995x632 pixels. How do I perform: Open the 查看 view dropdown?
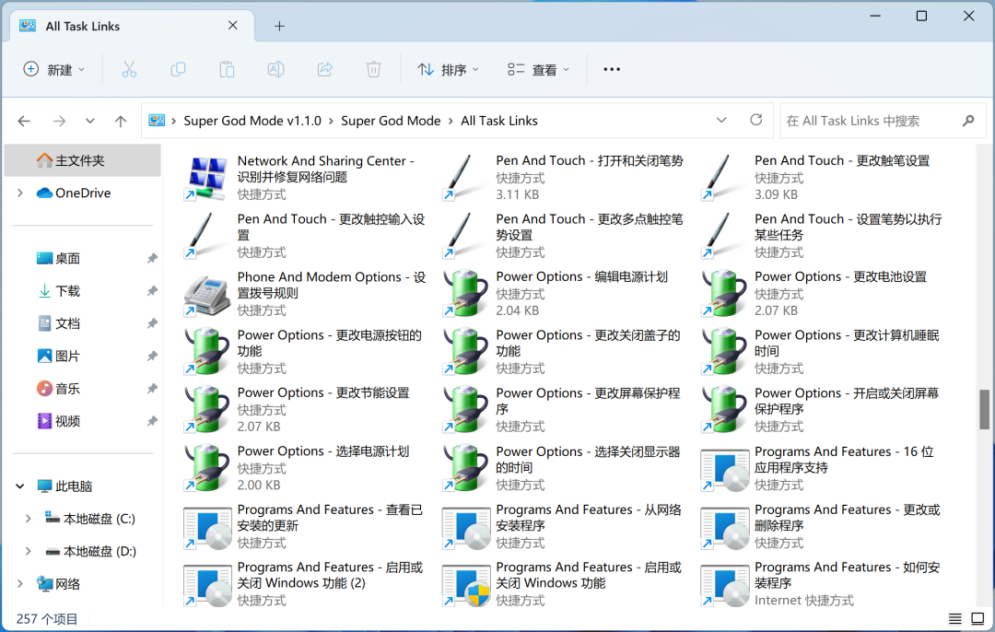click(538, 69)
